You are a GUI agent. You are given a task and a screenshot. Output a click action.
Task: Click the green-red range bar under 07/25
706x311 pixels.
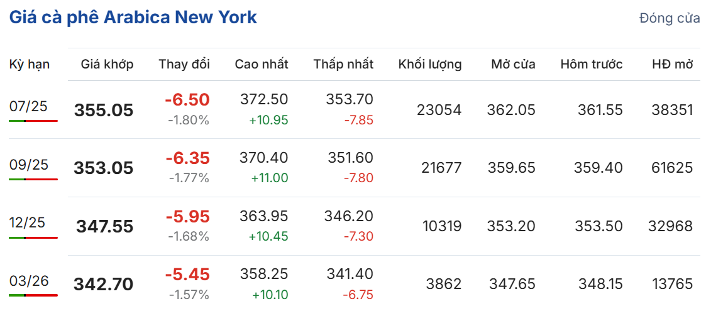pyautogui.click(x=33, y=121)
